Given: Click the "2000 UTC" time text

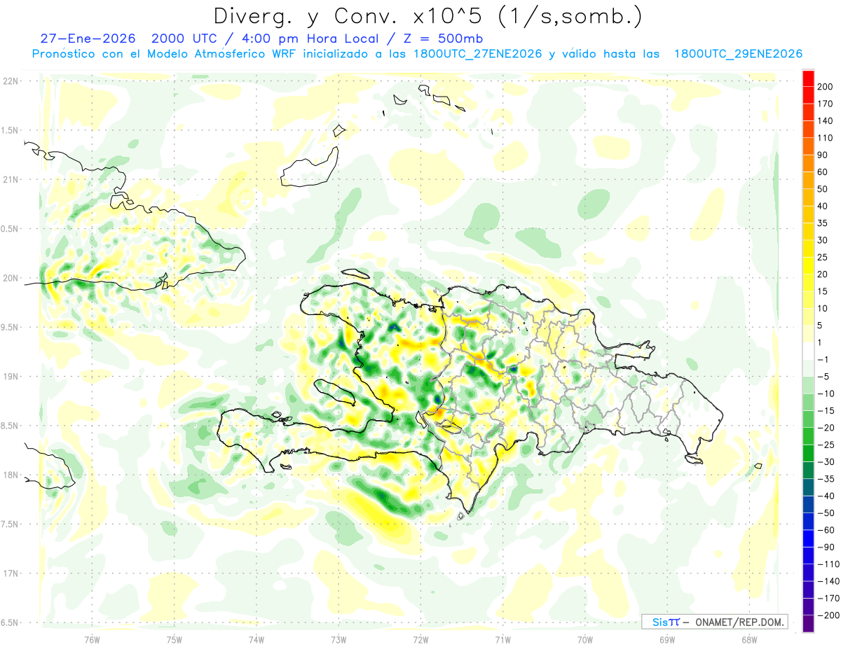Looking at the screenshot, I should (184, 38).
